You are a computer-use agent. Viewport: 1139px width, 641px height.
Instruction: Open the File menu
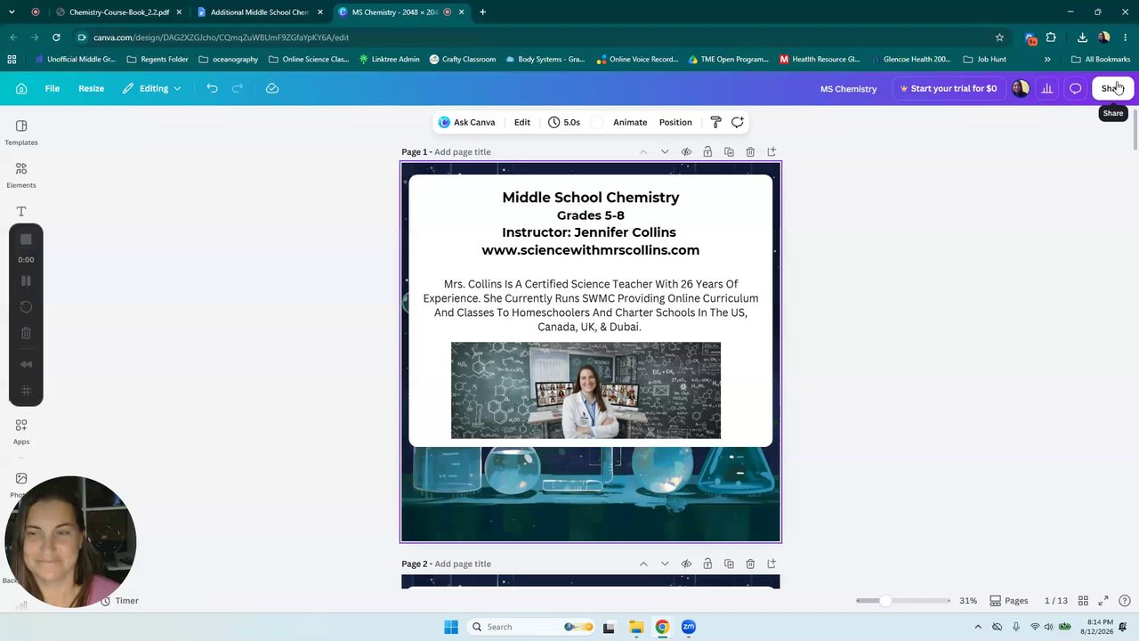[53, 88]
